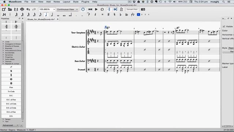Toggle the Visible checkbox in Inspector

tap(224, 26)
